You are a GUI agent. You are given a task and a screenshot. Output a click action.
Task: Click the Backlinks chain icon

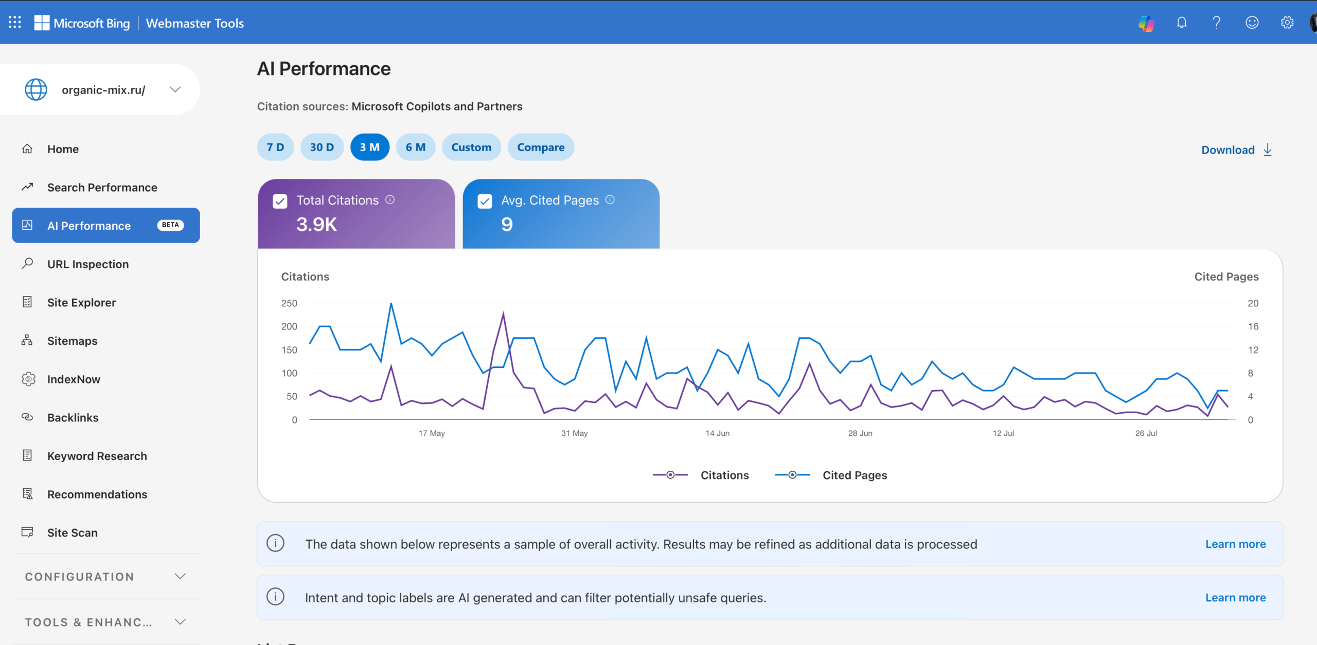[27, 417]
